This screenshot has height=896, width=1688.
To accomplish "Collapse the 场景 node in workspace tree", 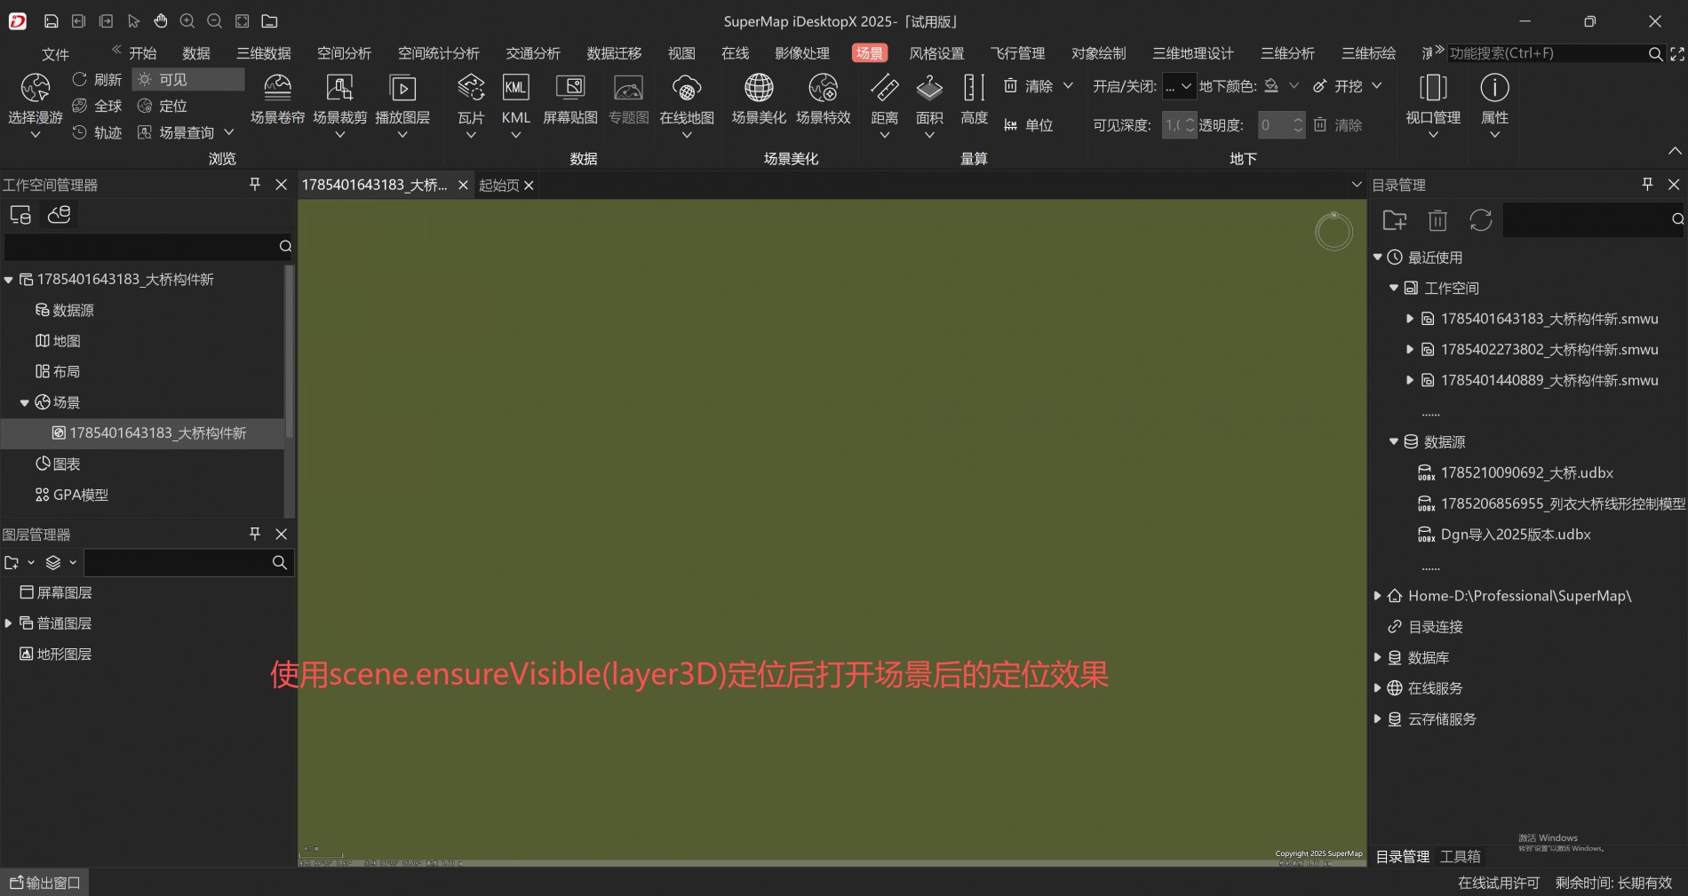I will click(x=25, y=402).
